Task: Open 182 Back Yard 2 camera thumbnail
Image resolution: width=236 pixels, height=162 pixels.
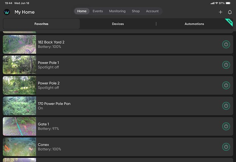Action: tap(19, 44)
